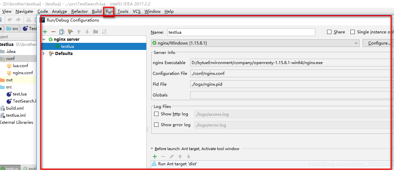Viewport: 394px width, 170px height.
Task: Enable Show http log checkbox
Action: (x=156, y=114)
